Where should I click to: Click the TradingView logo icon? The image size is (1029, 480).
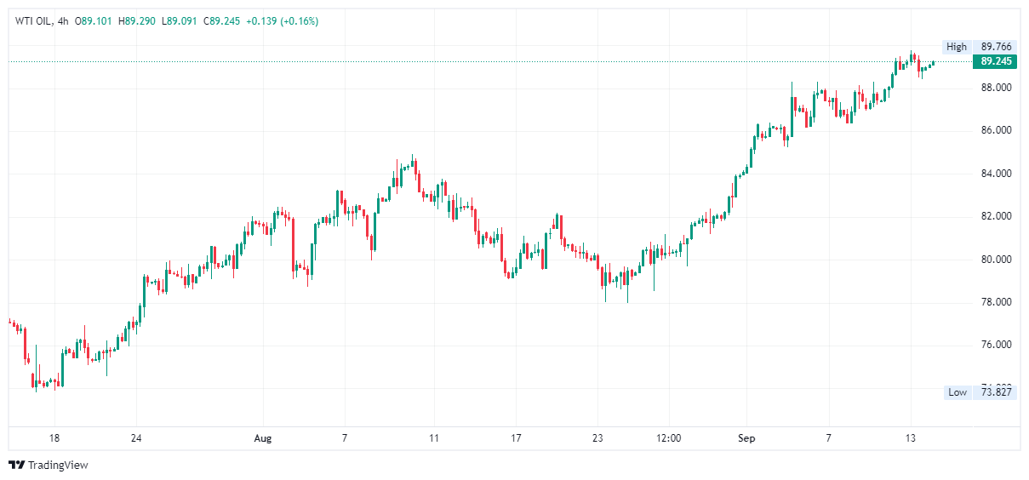click(16, 465)
